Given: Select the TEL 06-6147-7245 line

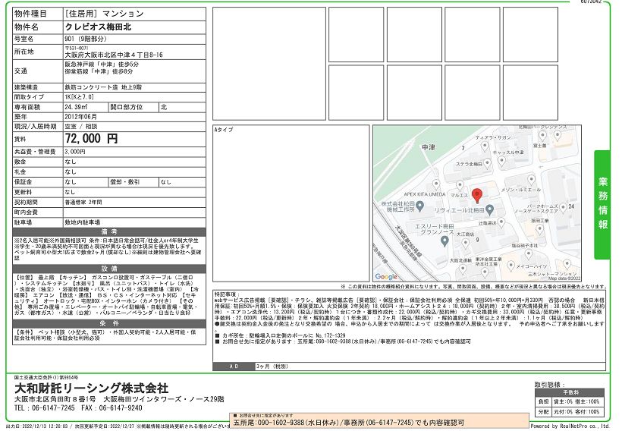Looking at the screenshot, I should pos(45,408).
